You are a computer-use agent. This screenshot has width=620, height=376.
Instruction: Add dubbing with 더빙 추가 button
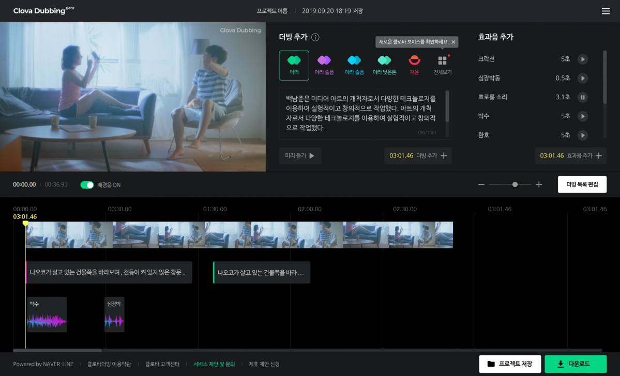tap(418, 155)
